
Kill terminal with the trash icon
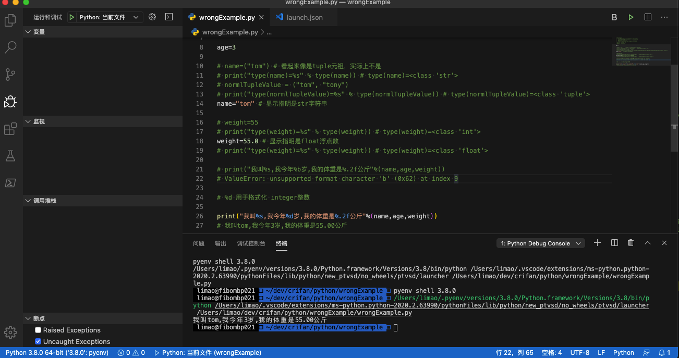click(x=630, y=243)
